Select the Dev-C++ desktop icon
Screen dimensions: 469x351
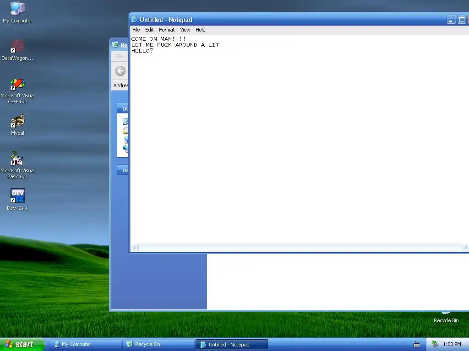(17, 200)
